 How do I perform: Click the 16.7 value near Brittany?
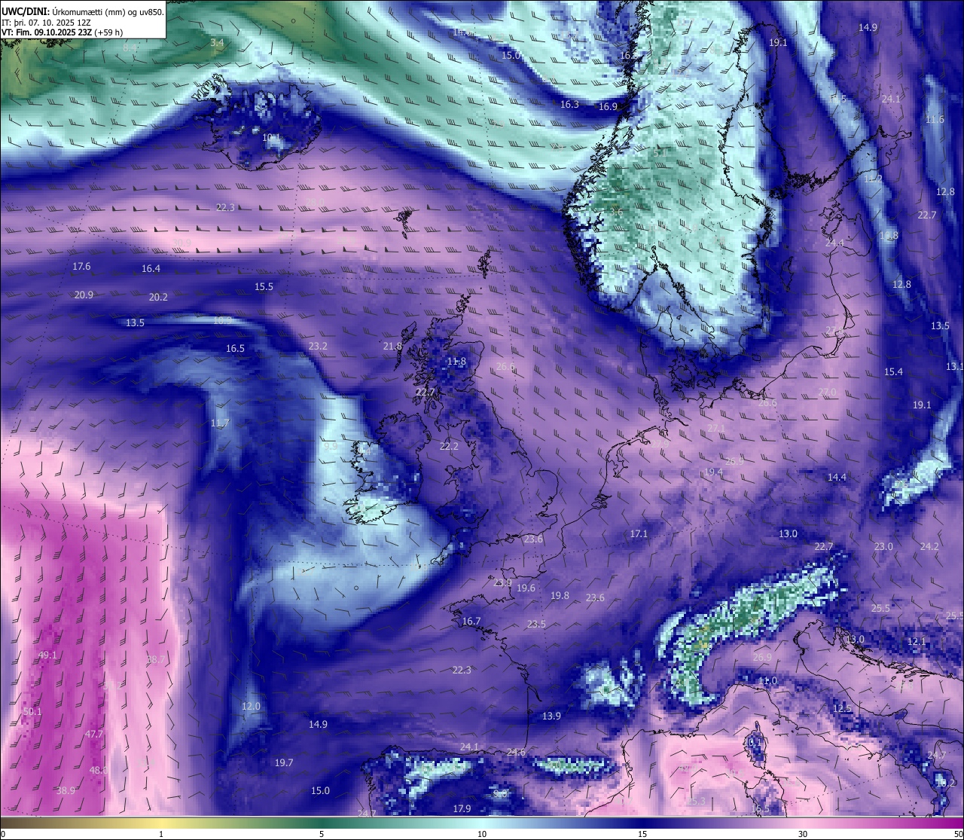coord(471,622)
